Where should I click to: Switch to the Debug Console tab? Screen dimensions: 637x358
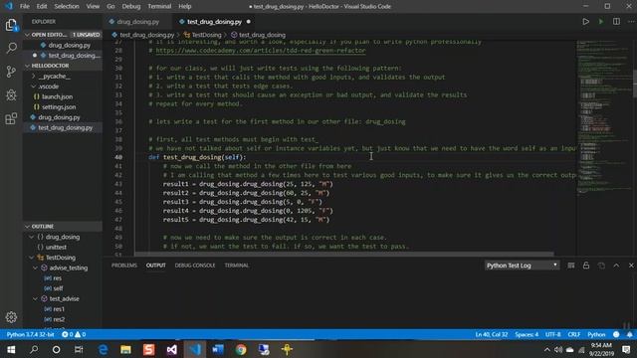tap(195, 266)
